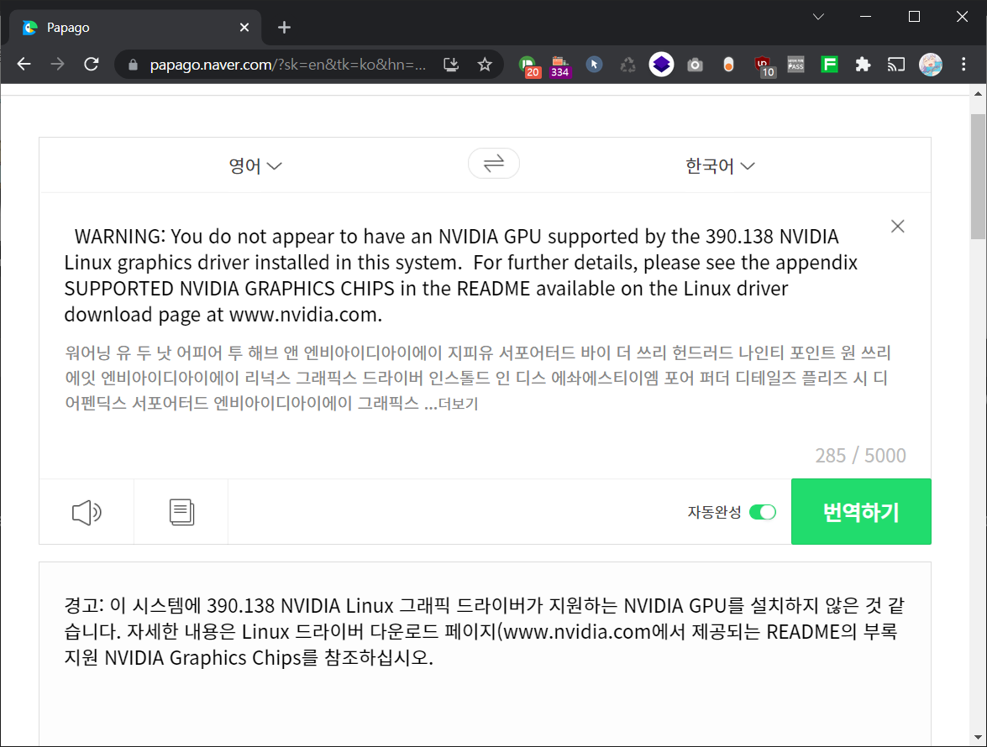987x747 pixels.
Task: Listen to source text with speaker icon
Action: pos(87,513)
